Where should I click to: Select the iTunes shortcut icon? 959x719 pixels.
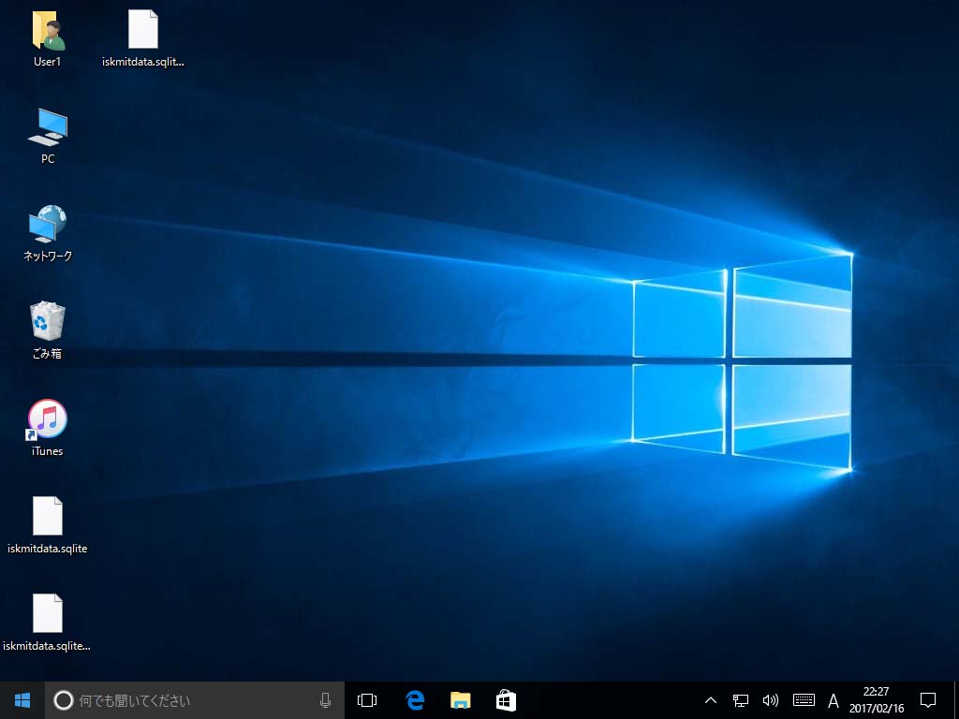click(x=48, y=419)
